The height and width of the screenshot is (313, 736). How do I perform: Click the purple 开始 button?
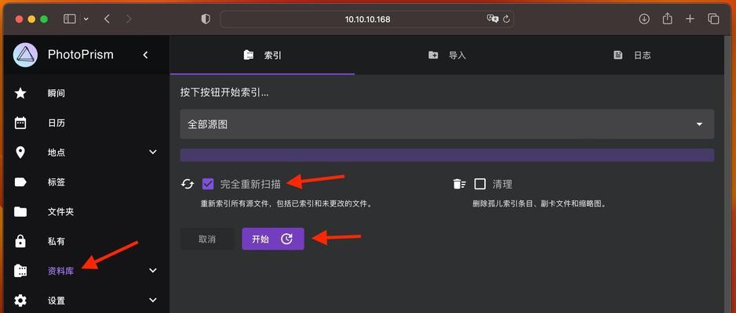[x=273, y=239]
